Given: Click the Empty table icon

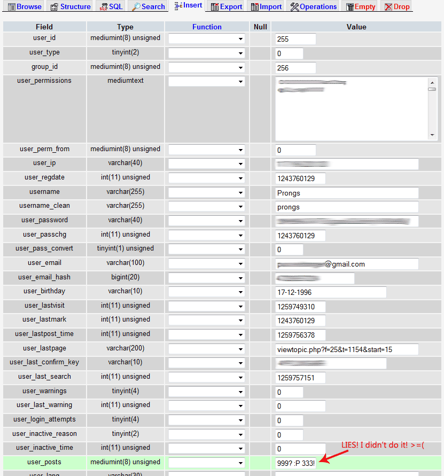Looking at the screenshot, I should coord(350,7).
